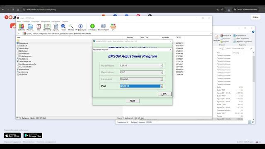This screenshot has height=149, width=265.
Task: Click the App Store badge
Action: [x=12, y=135]
